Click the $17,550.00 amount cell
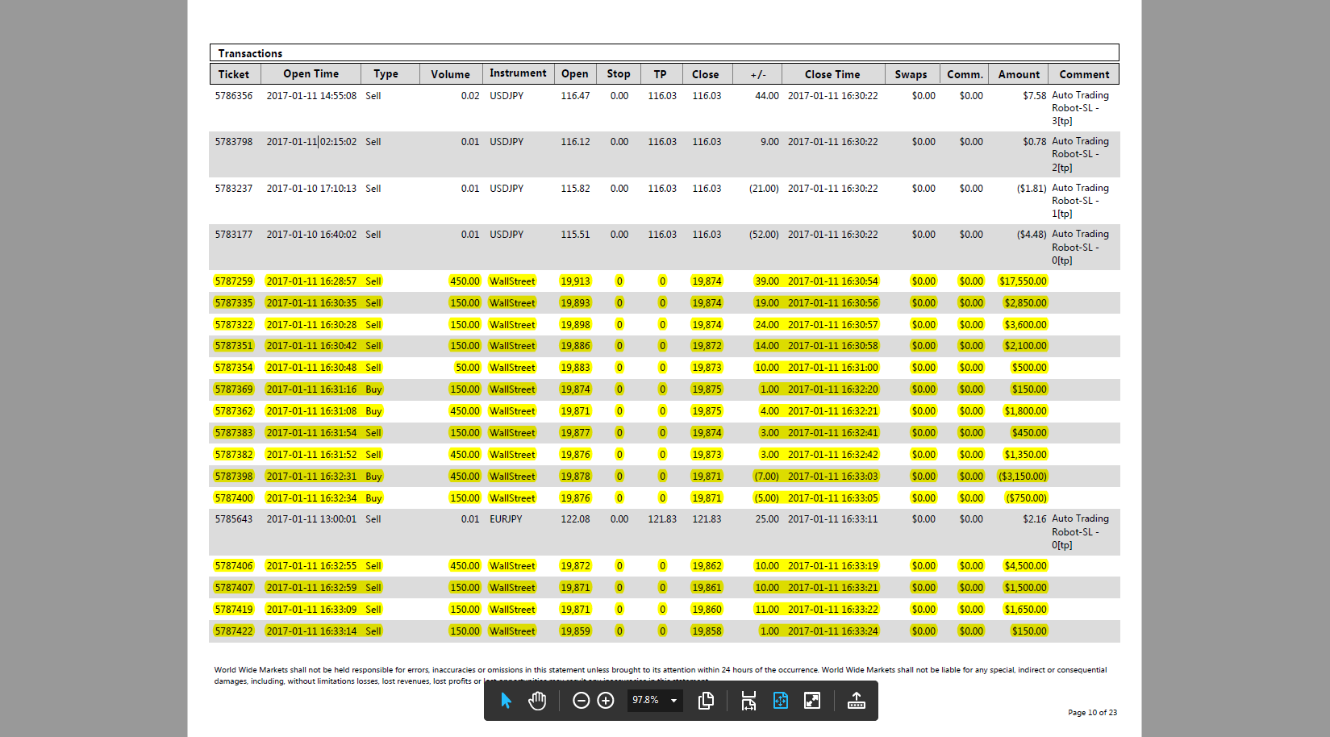The image size is (1330, 737). tap(1023, 281)
